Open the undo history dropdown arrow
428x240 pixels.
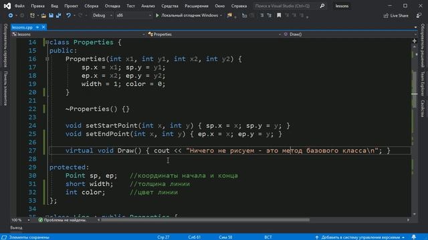[74, 15]
